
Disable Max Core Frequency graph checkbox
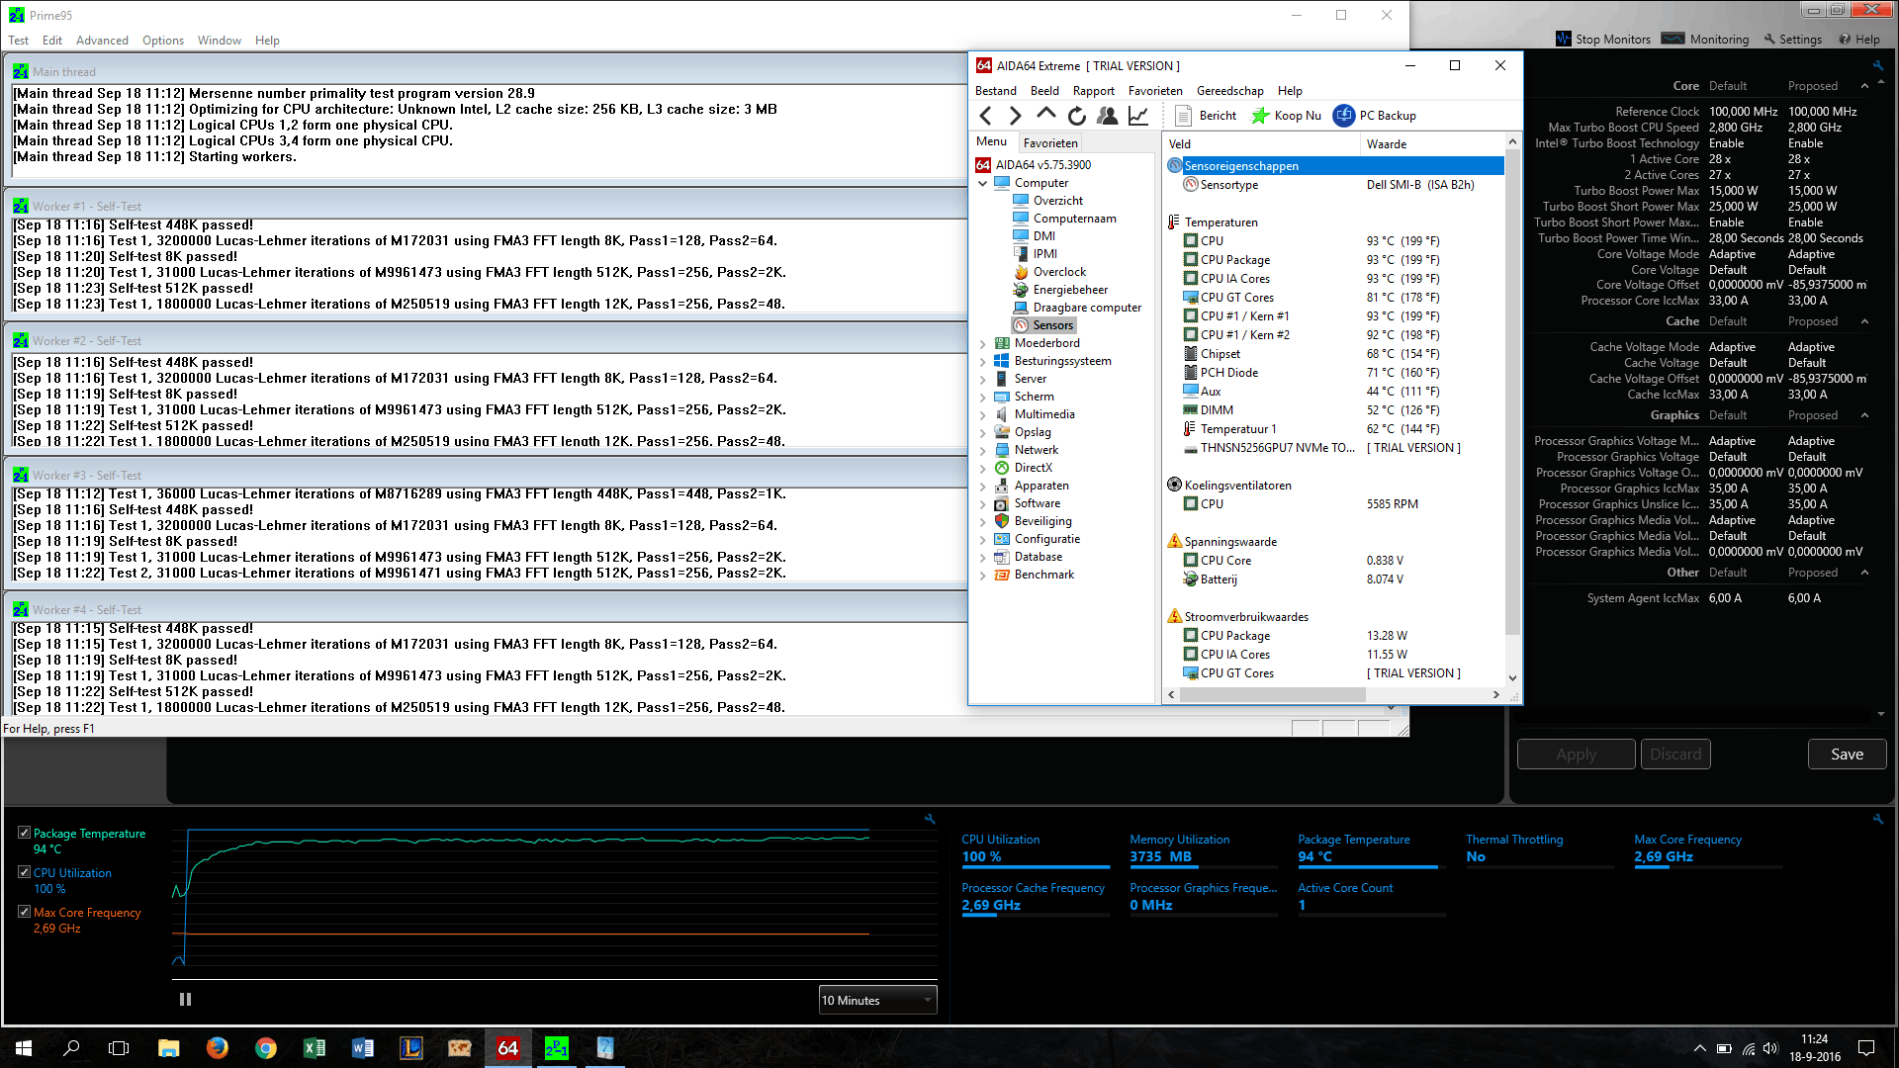[24, 912]
